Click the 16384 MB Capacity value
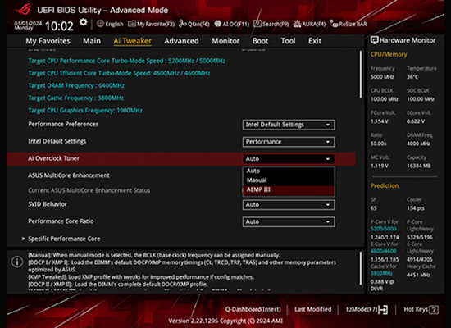 pos(418,166)
